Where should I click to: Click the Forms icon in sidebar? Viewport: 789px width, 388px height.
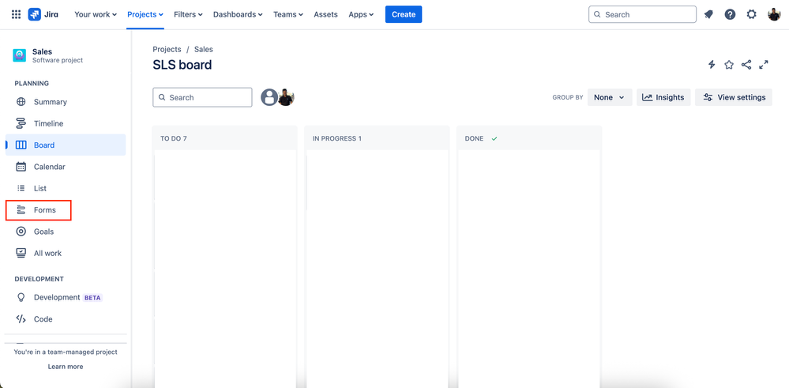click(21, 210)
